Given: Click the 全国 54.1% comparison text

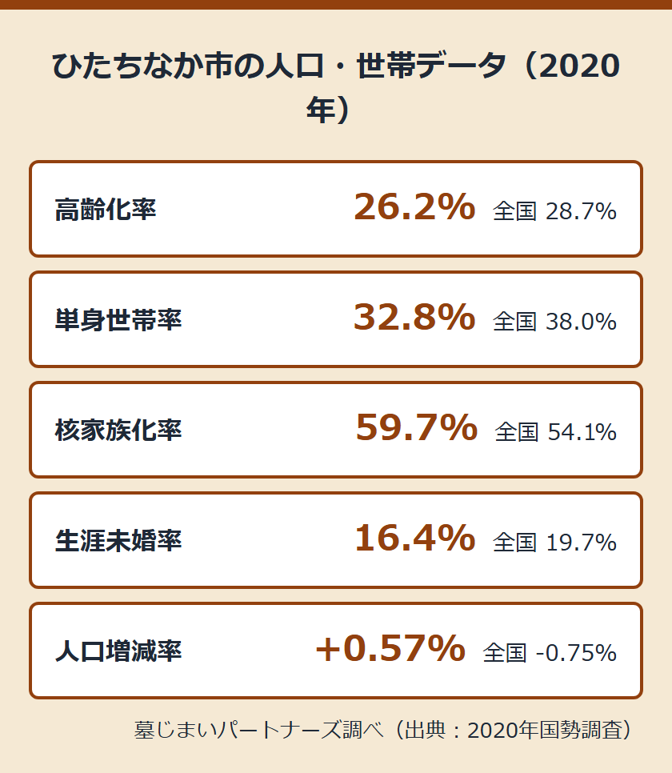Looking at the screenshot, I should tap(556, 432).
